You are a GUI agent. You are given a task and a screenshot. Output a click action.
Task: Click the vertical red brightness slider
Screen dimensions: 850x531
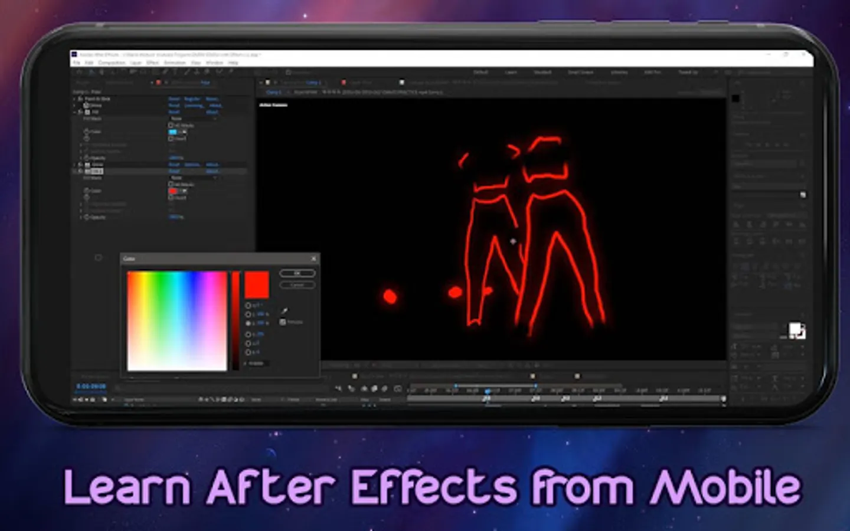coord(236,321)
